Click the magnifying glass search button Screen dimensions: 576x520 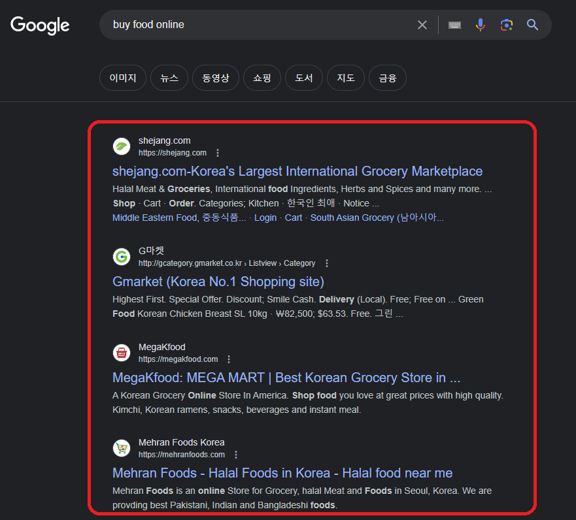532,25
